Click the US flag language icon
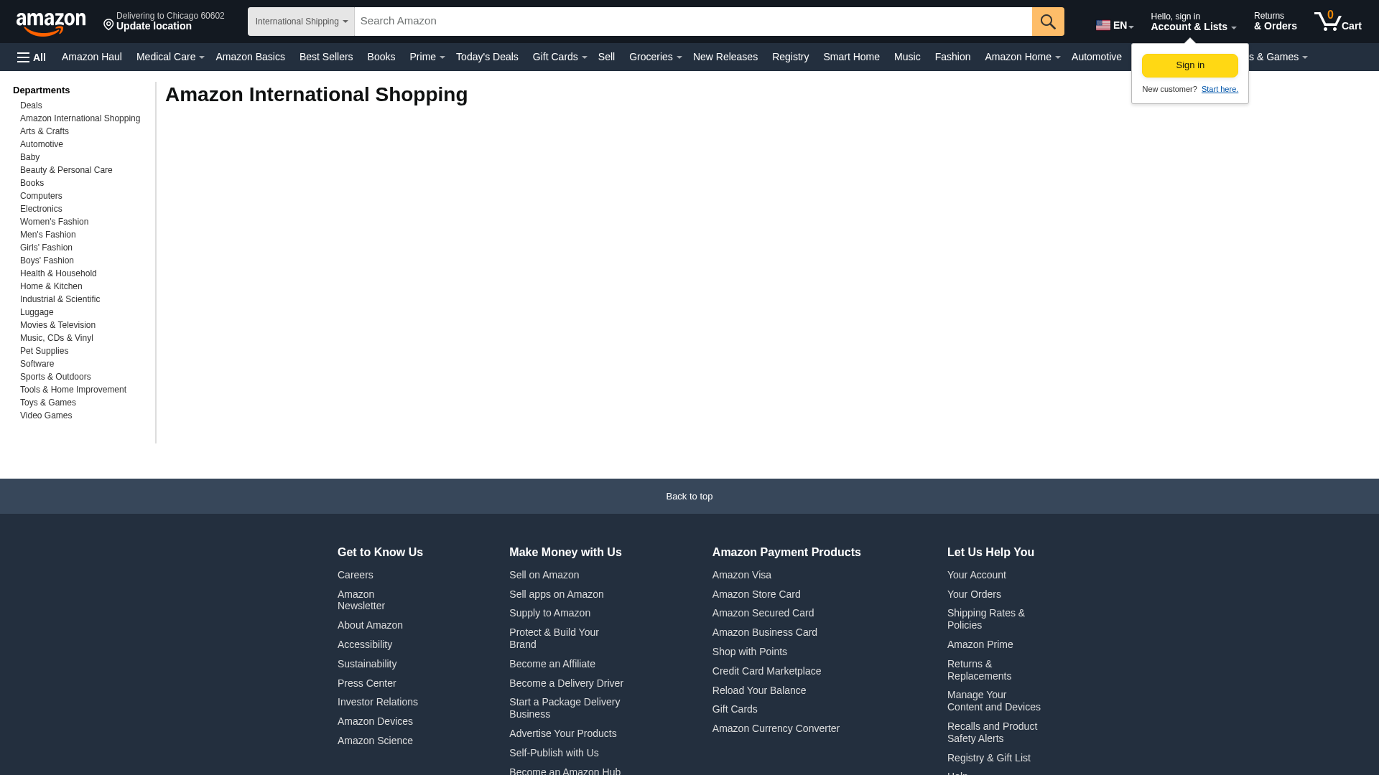The height and width of the screenshot is (775, 1379). click(x=1102, y=25)
